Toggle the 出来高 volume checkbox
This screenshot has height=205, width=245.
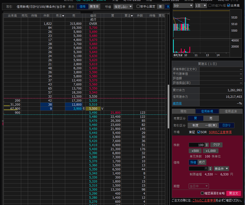229,6
